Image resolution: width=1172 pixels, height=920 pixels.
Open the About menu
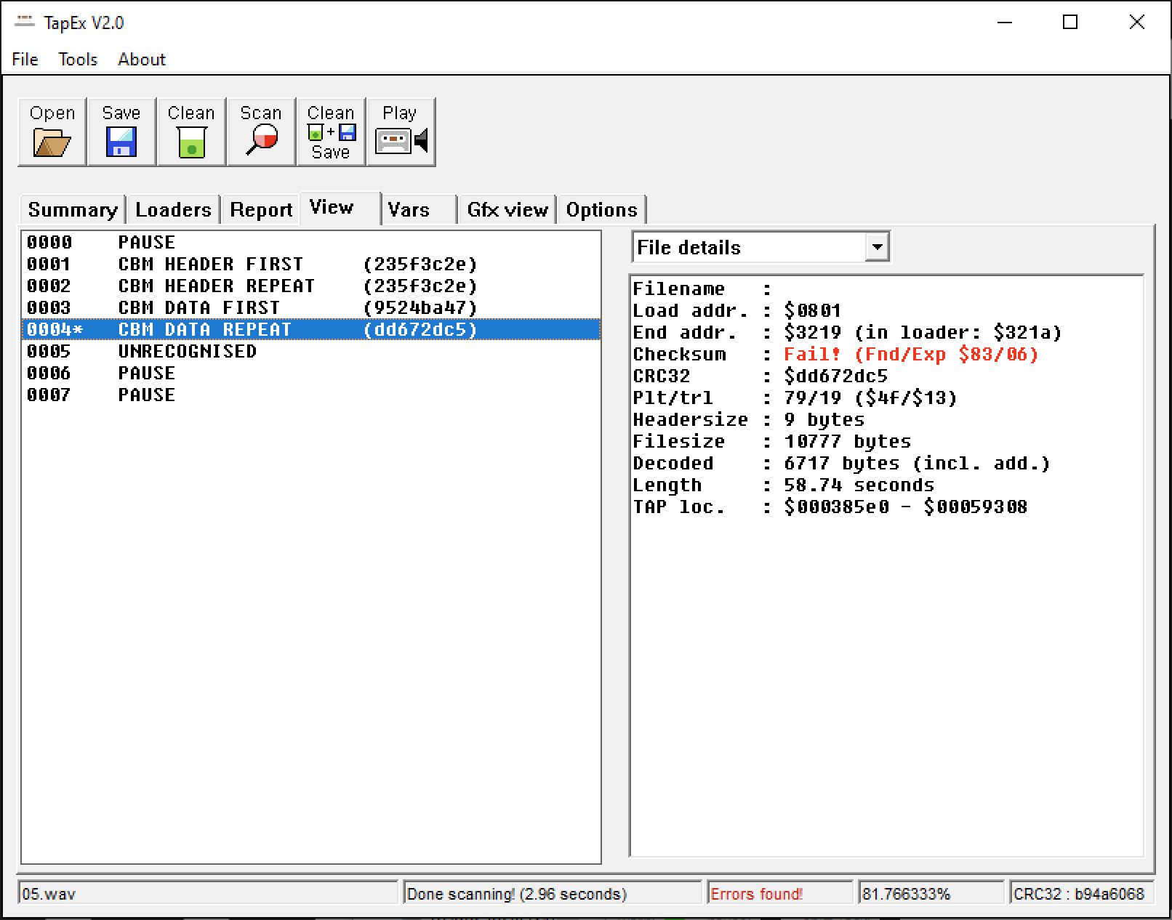point(142,60)
